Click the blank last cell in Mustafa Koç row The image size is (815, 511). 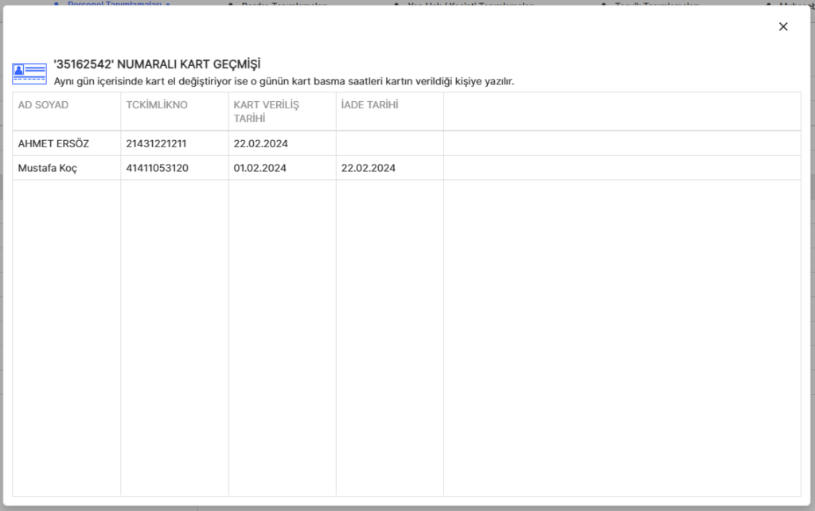point(622,168)
